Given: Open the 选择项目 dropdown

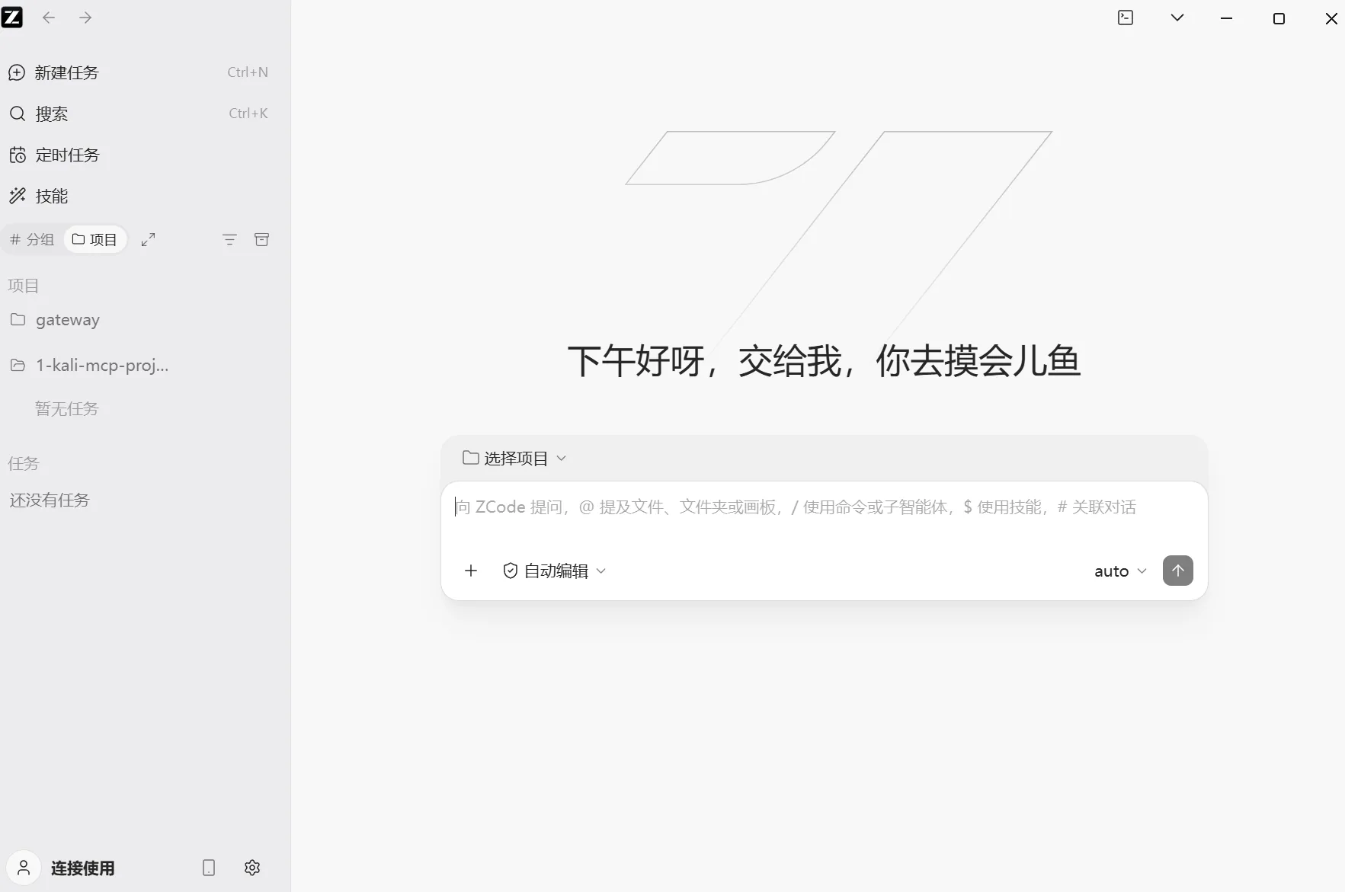Looking at the screenshot, I should point(514,459).
